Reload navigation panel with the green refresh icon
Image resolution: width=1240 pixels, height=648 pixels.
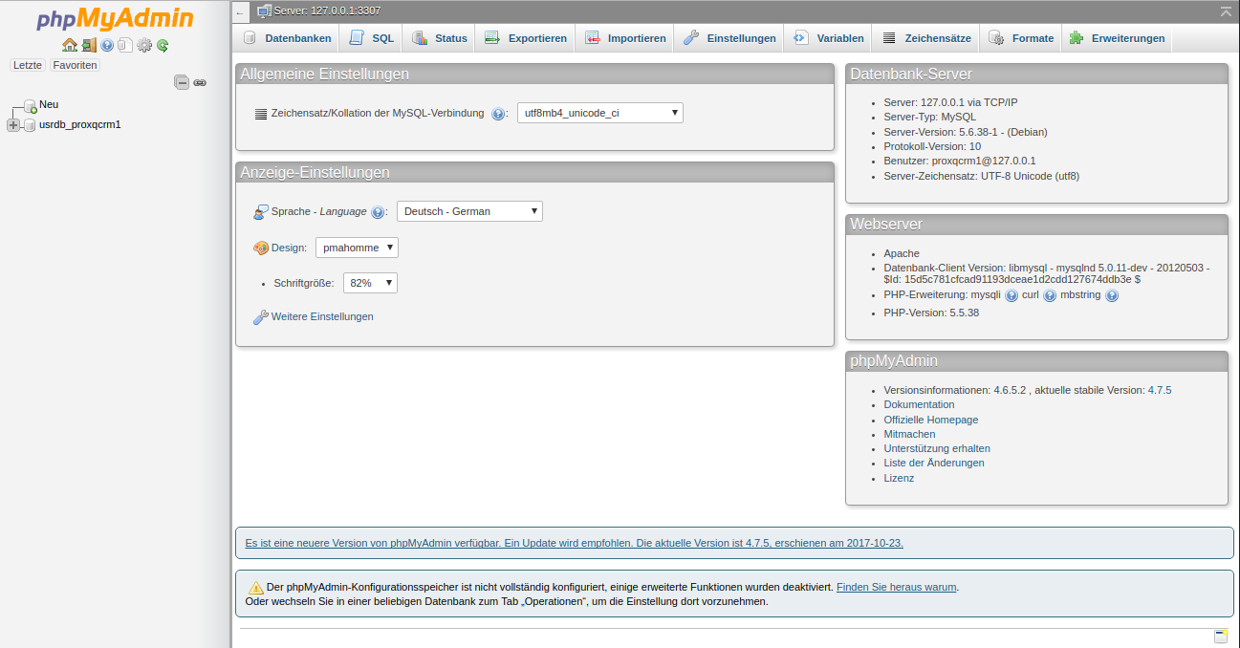163,45
